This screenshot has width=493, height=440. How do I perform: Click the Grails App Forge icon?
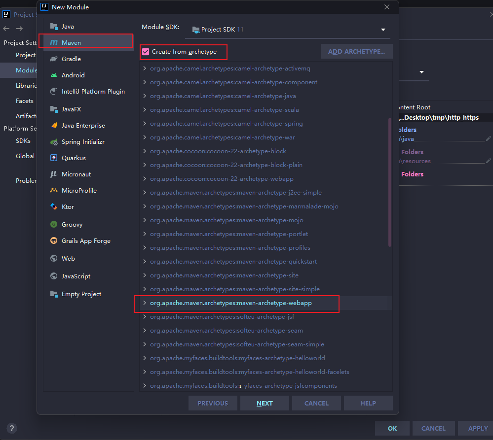[x=54, y=241]
